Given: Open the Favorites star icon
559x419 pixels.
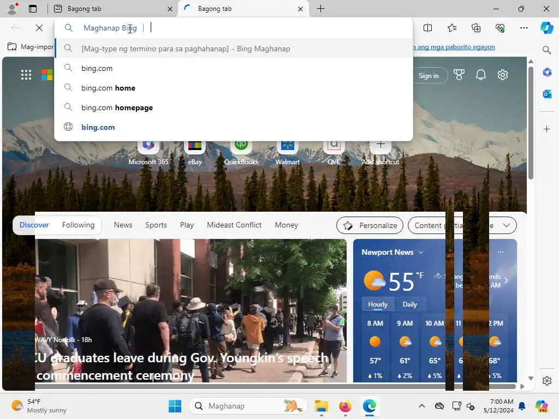Looking at the screenshot, I should 451,28.
